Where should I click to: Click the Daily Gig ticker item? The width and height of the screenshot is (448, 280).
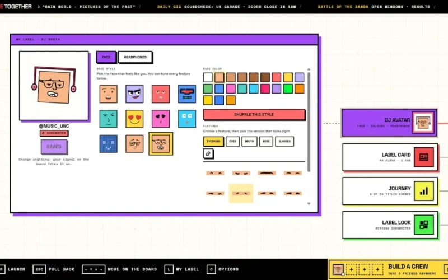point(227,7)
